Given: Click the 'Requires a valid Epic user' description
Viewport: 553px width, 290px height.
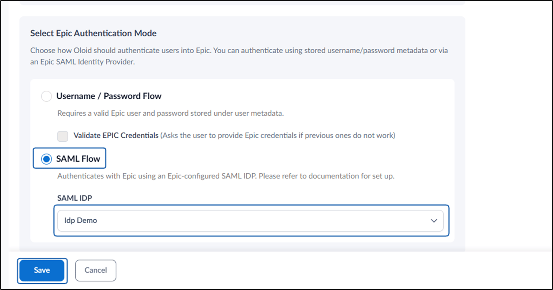Looking at the screenshot, I should click(170, 113).
